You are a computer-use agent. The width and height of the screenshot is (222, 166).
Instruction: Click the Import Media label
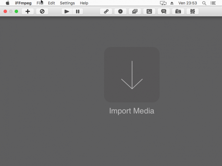point(132,111)
